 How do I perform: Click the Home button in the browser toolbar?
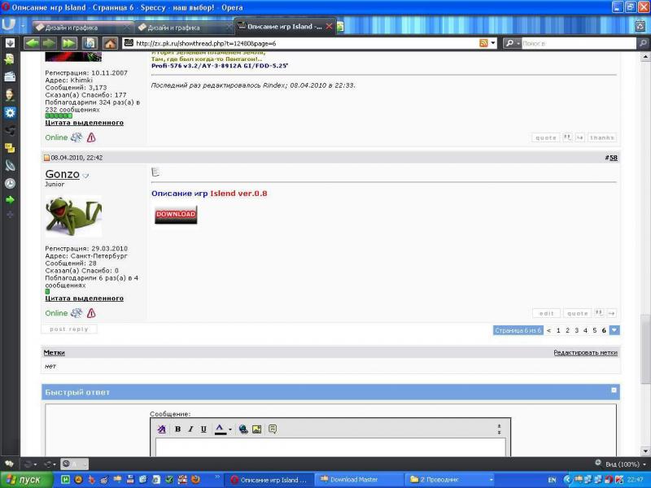click(110, 43)
